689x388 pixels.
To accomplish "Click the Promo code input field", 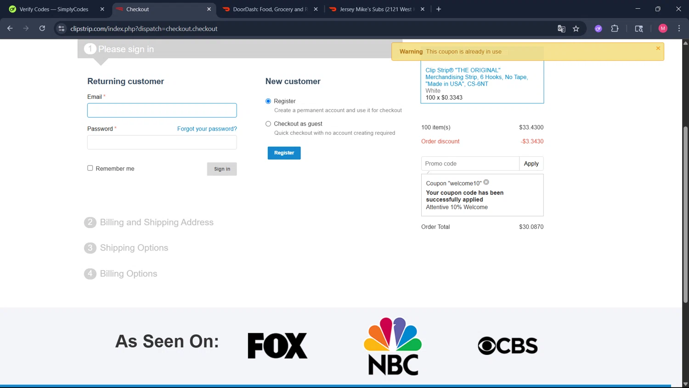I will point(470,164).
